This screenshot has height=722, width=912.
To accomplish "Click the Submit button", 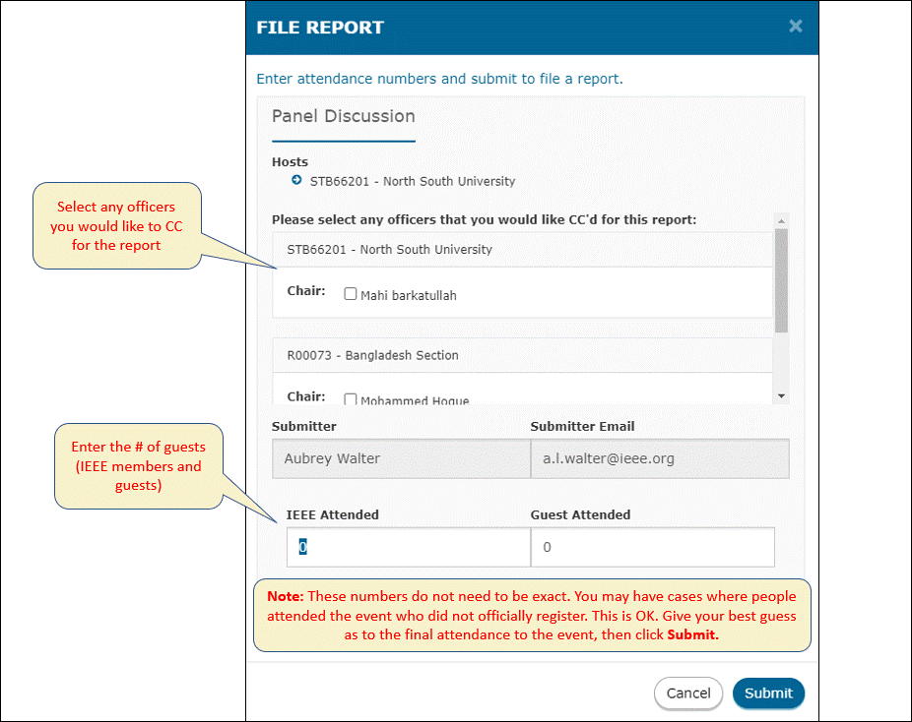I will coord(768,692).
